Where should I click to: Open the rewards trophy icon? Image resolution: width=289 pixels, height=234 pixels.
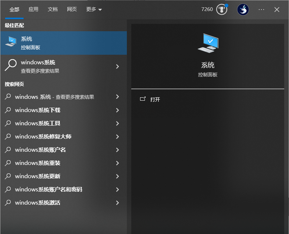click(222, 10)
